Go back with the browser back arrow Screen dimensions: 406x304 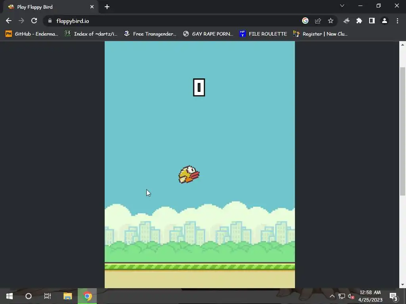click(9, 21)
